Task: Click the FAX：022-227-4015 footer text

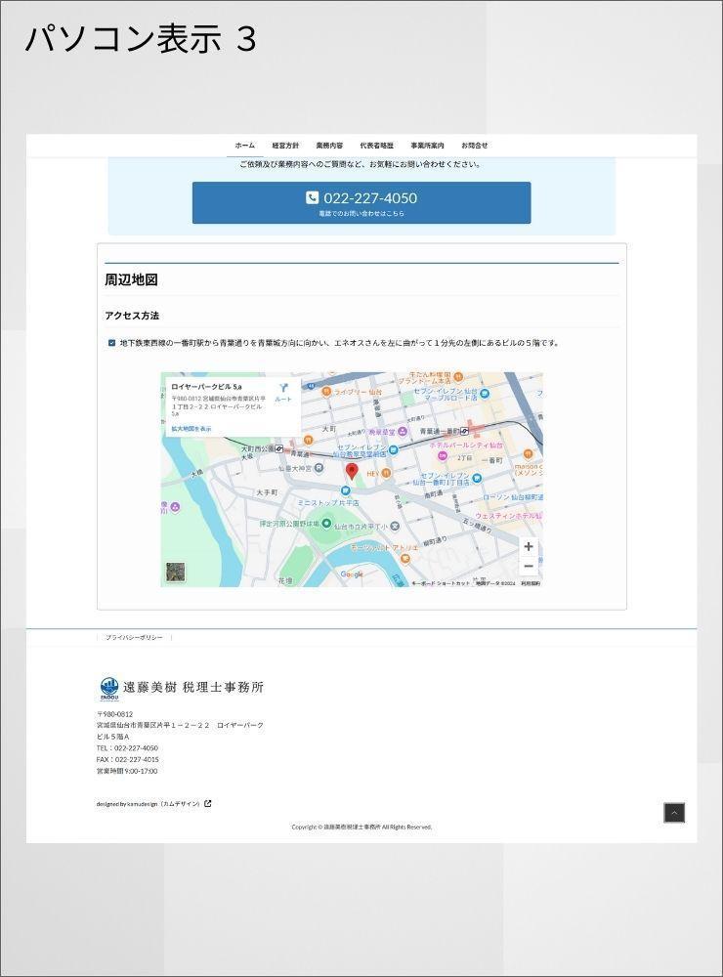Action: [x=127, y=759]
